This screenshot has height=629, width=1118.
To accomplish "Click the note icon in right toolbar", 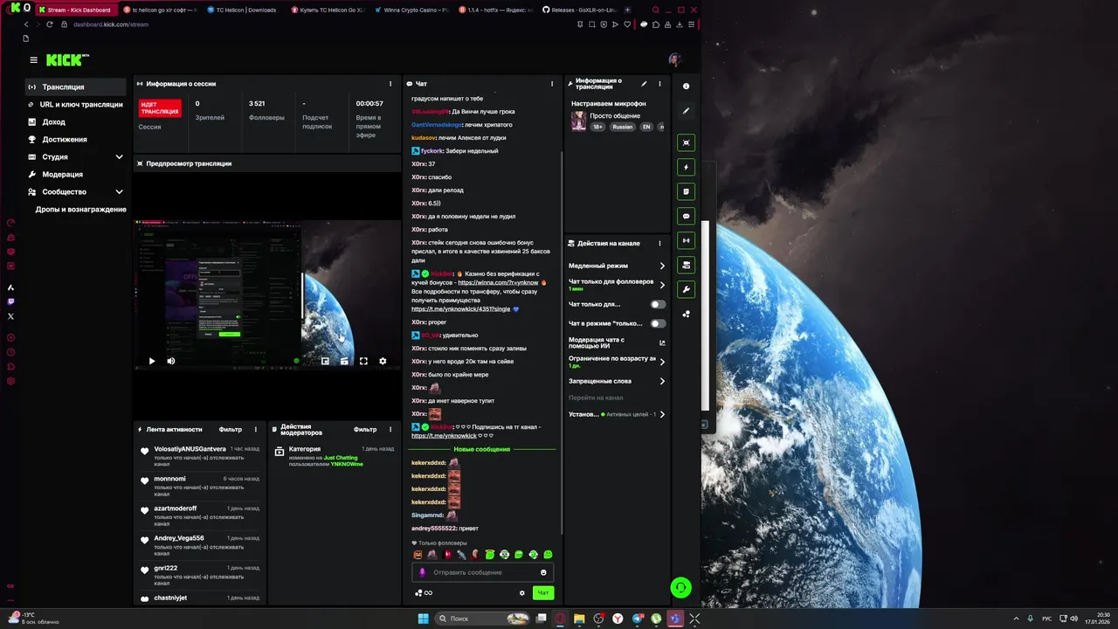I will [686, 191].
